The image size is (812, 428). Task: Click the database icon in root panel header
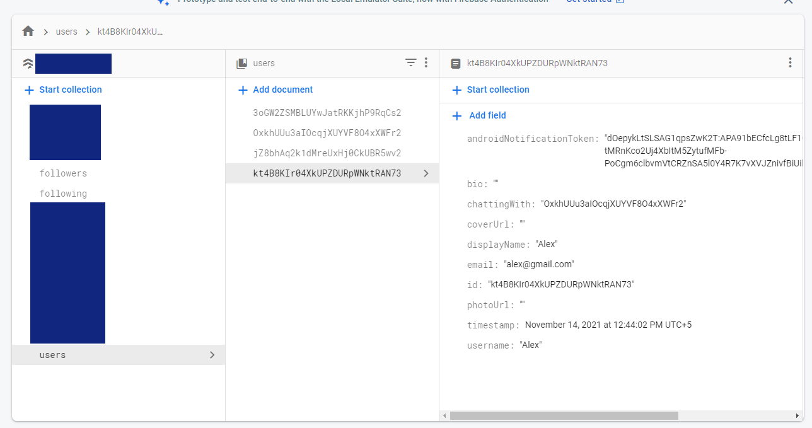click(x=28, y=63)
